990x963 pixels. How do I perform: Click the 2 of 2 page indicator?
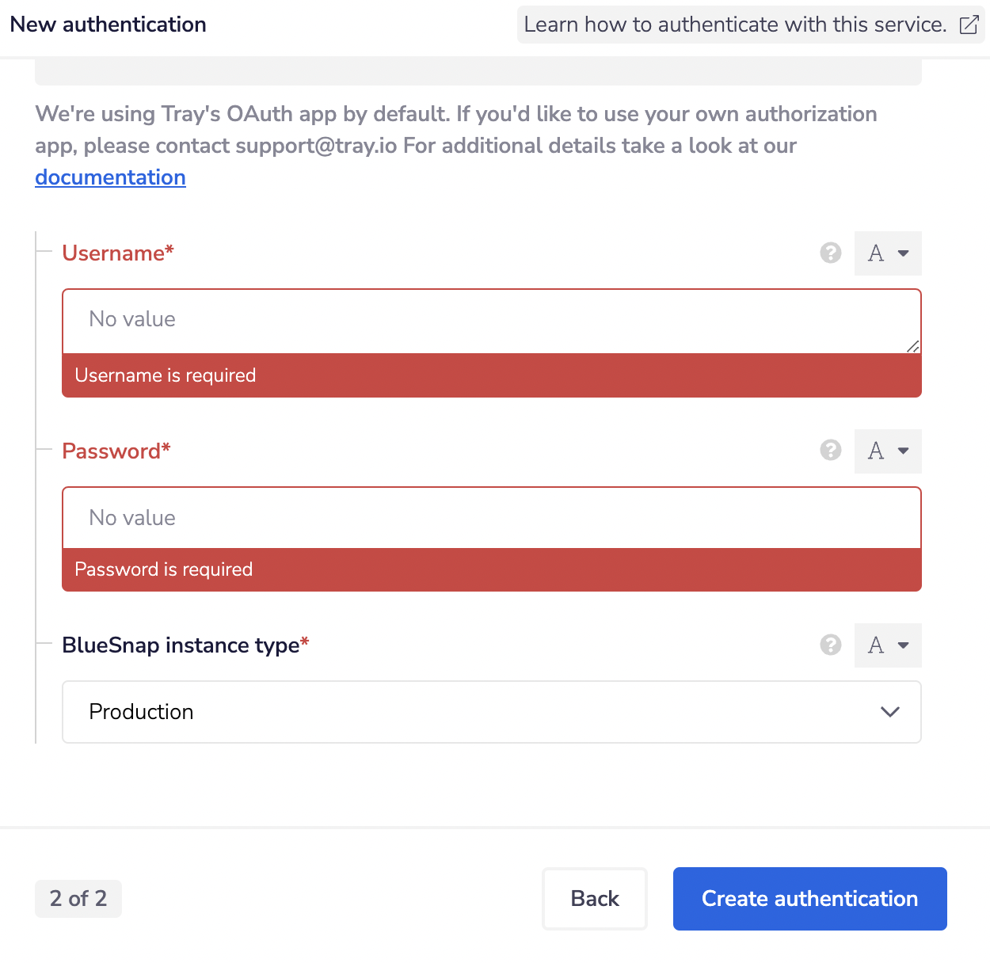click(x=78, y=898)
